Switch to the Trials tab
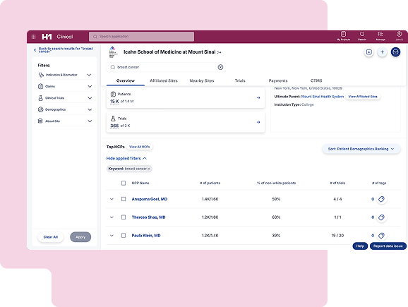The image size is (408, 307). click(x=240, y=80)
